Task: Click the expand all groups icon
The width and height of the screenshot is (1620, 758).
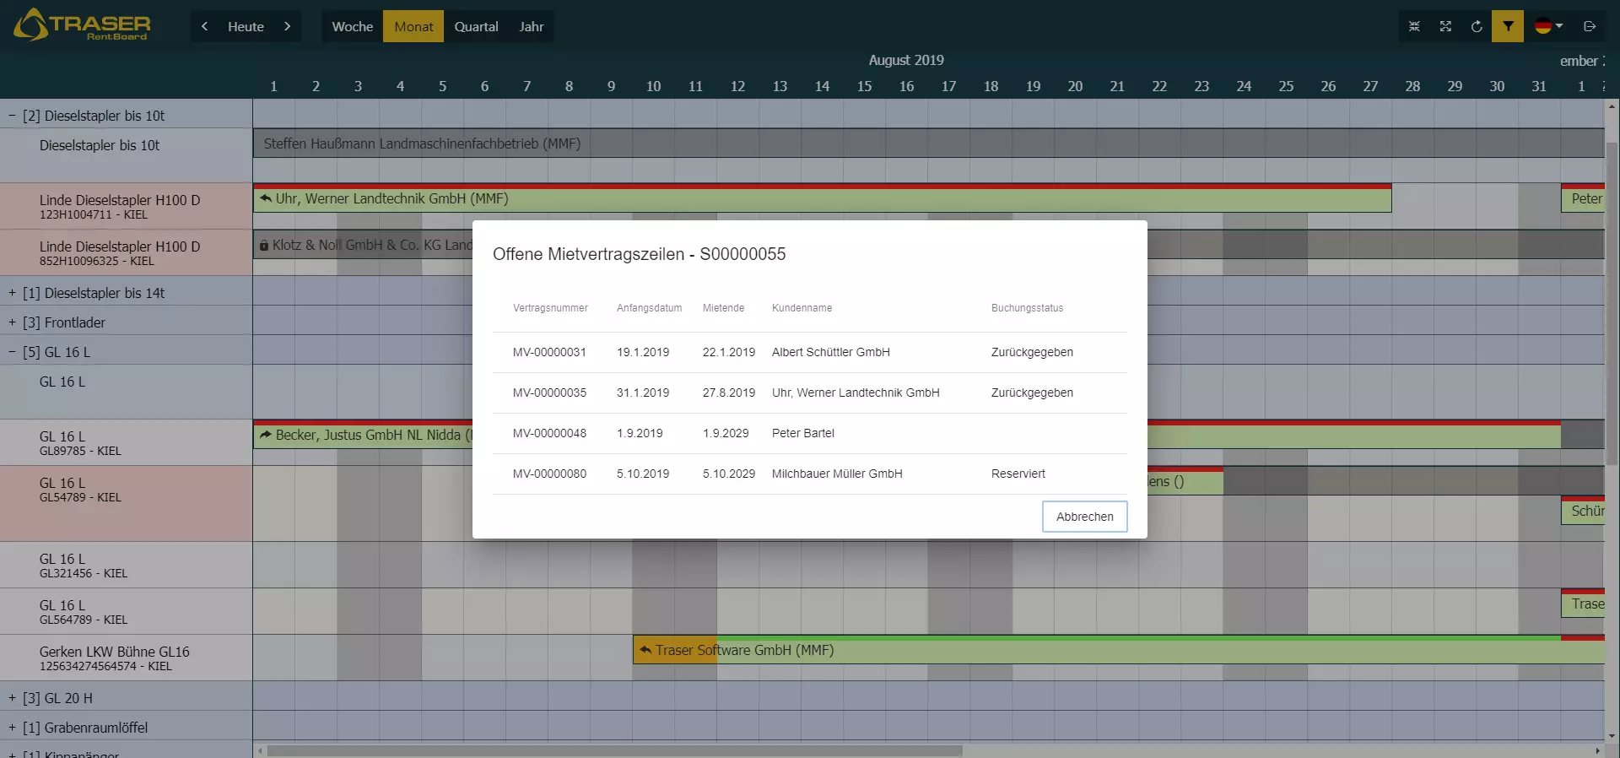Action: (x=1445, y=26)
